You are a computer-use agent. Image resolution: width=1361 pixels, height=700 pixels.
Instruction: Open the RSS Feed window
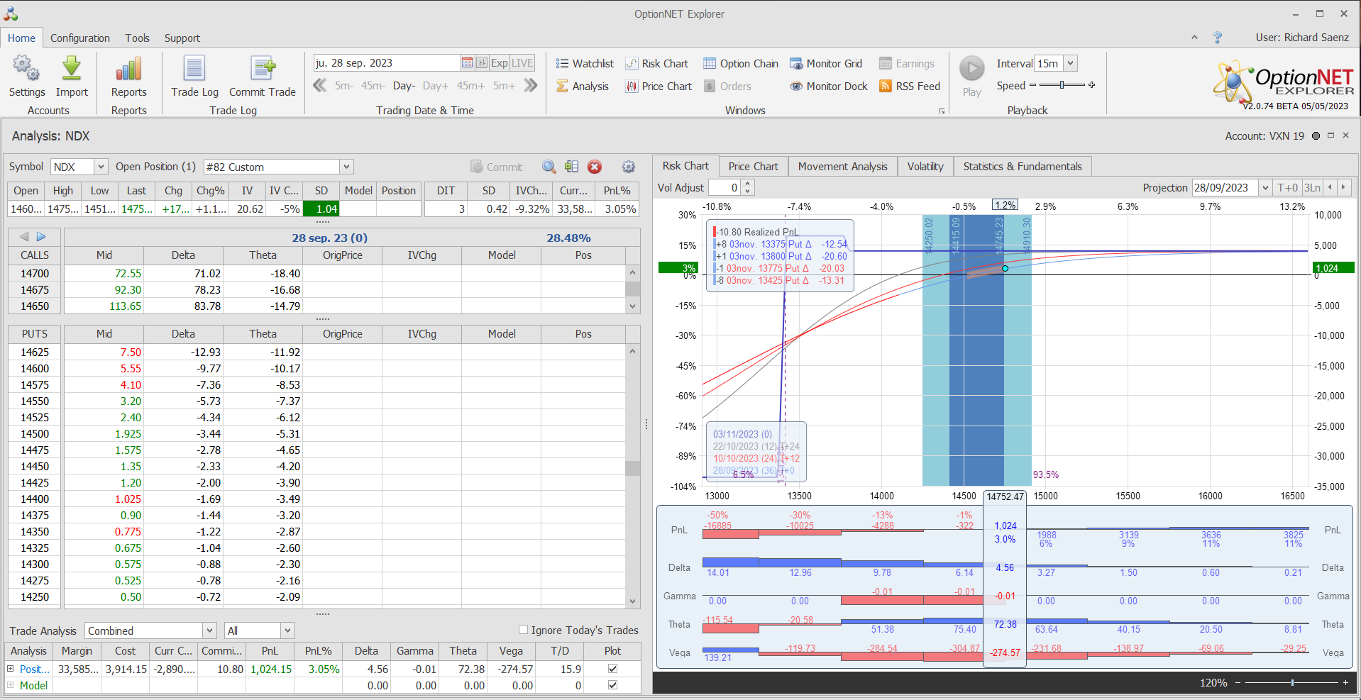(910, 87)
